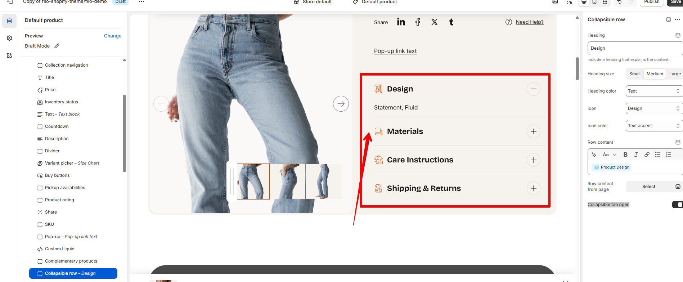
Task: Open Icon dropdown set to Design
Action: [654, 108]
